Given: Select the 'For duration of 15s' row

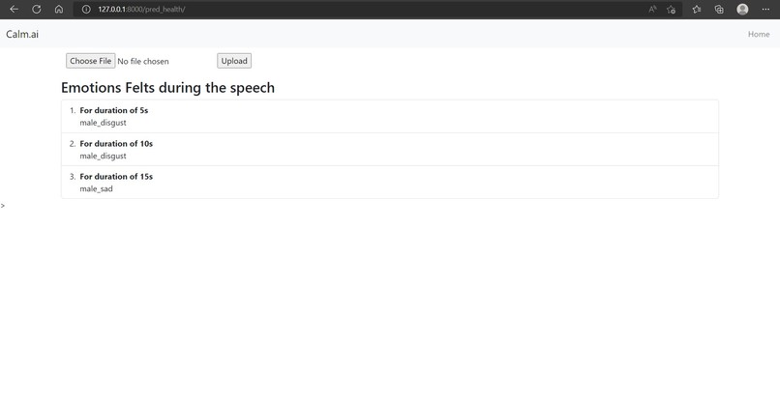Looking at the screenshot, I should pyautogui.click(x=389, y=182).
